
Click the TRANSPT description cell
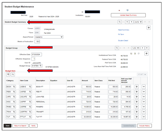click(40, 112)
